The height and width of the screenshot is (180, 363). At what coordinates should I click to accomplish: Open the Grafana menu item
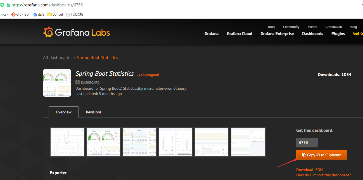pyautogui.click(x=212, y=34)
